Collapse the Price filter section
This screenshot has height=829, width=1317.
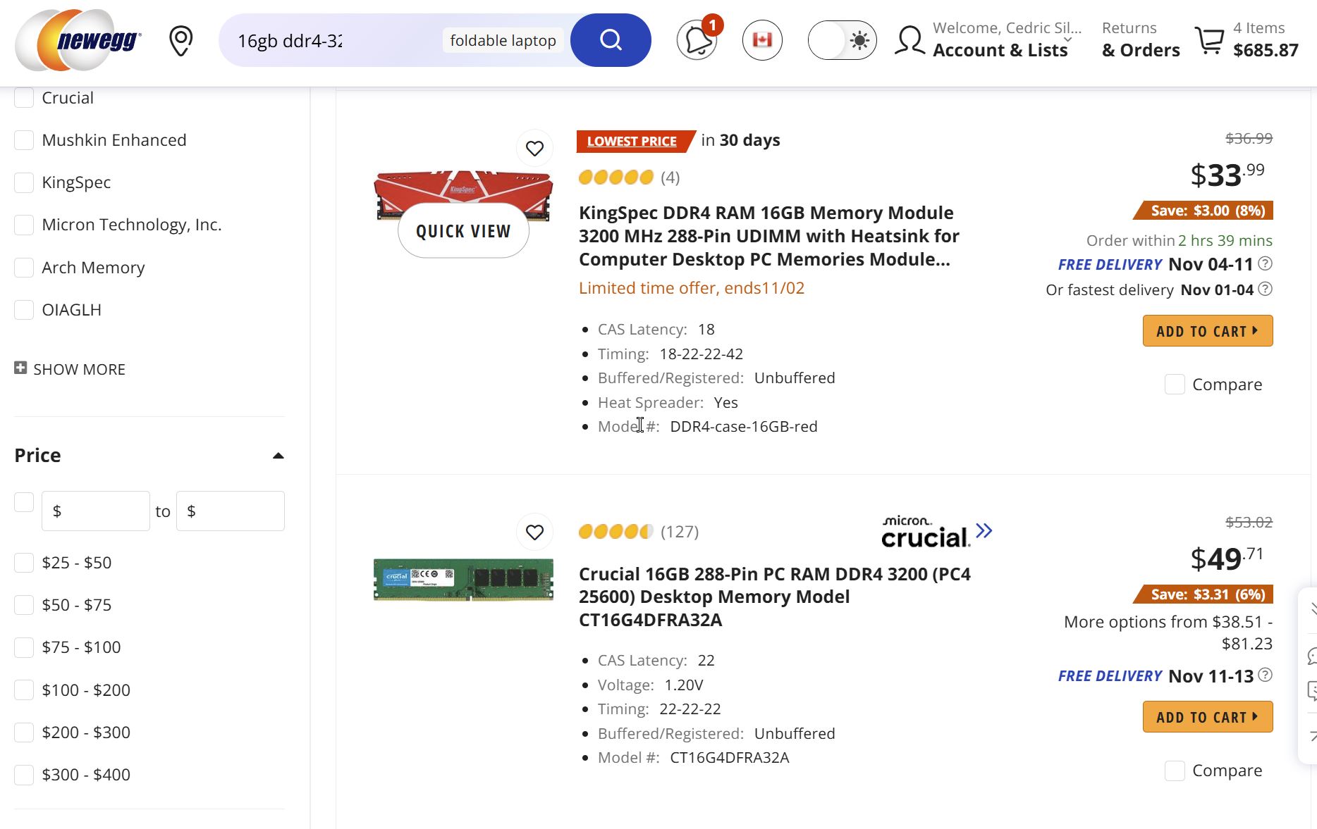tap(278, 456)
